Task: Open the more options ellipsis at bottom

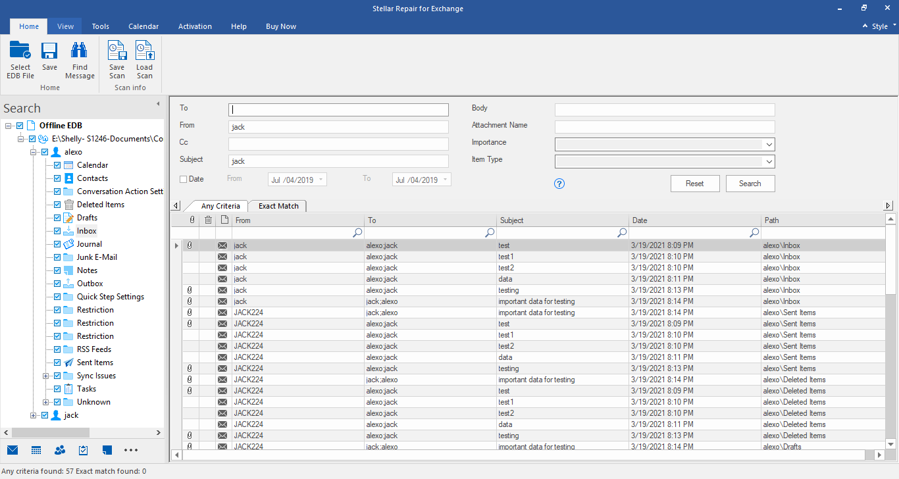Action: 131,450
